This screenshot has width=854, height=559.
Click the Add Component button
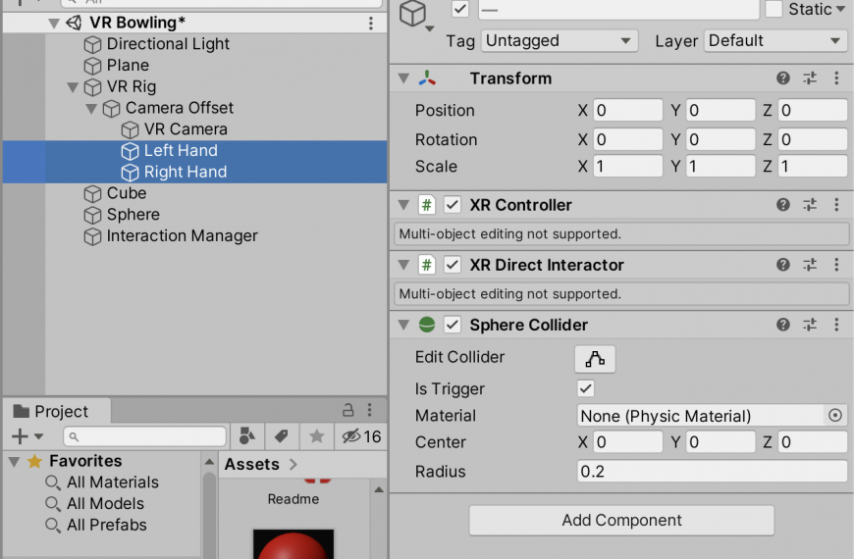coord(621,521)
